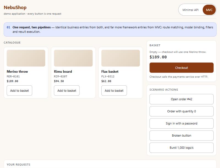
Task: Click the NebuShop title
Action: pyautogui.click(x=15, y=7)
